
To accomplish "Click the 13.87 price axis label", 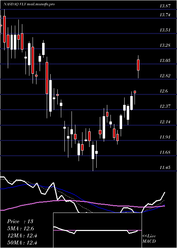I will [165, 6].
